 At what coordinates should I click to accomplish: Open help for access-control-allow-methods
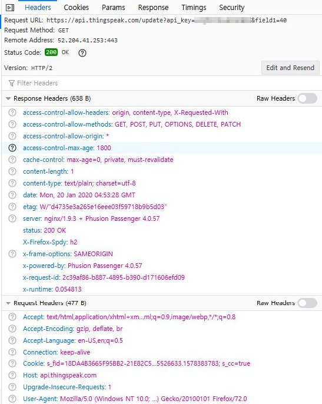click(12, 124)
